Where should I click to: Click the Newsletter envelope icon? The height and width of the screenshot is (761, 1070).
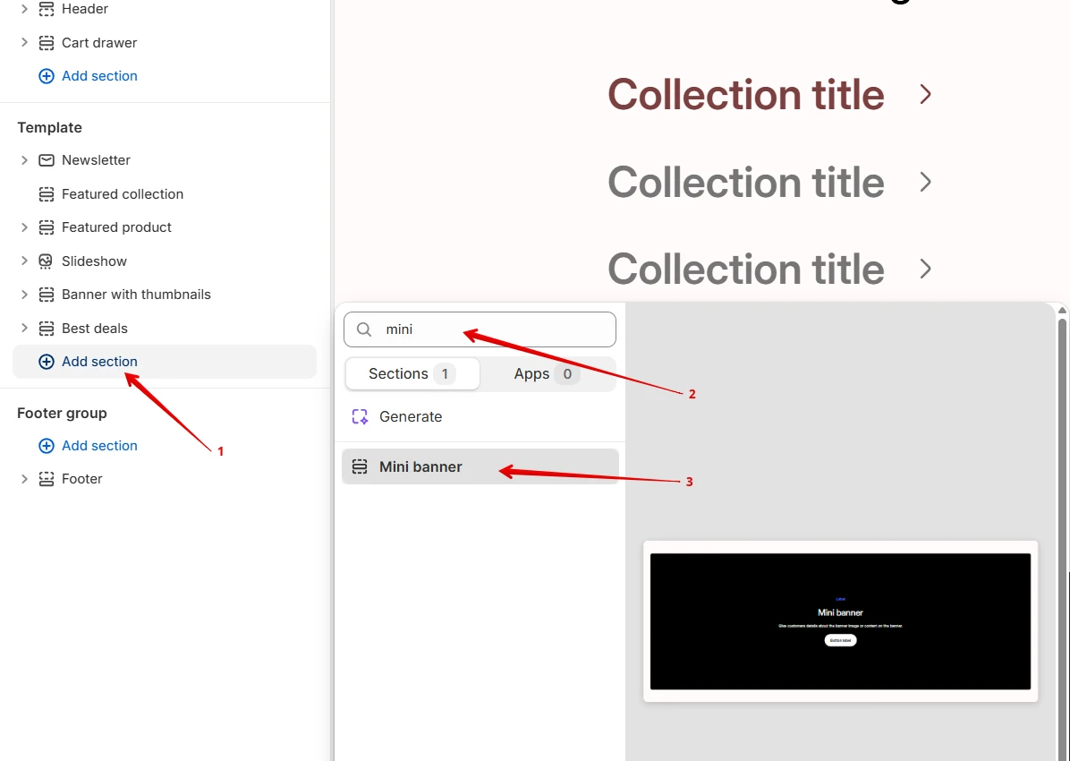click(47, 160)
